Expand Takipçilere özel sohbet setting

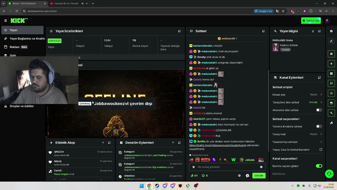(x=297, y=102)
